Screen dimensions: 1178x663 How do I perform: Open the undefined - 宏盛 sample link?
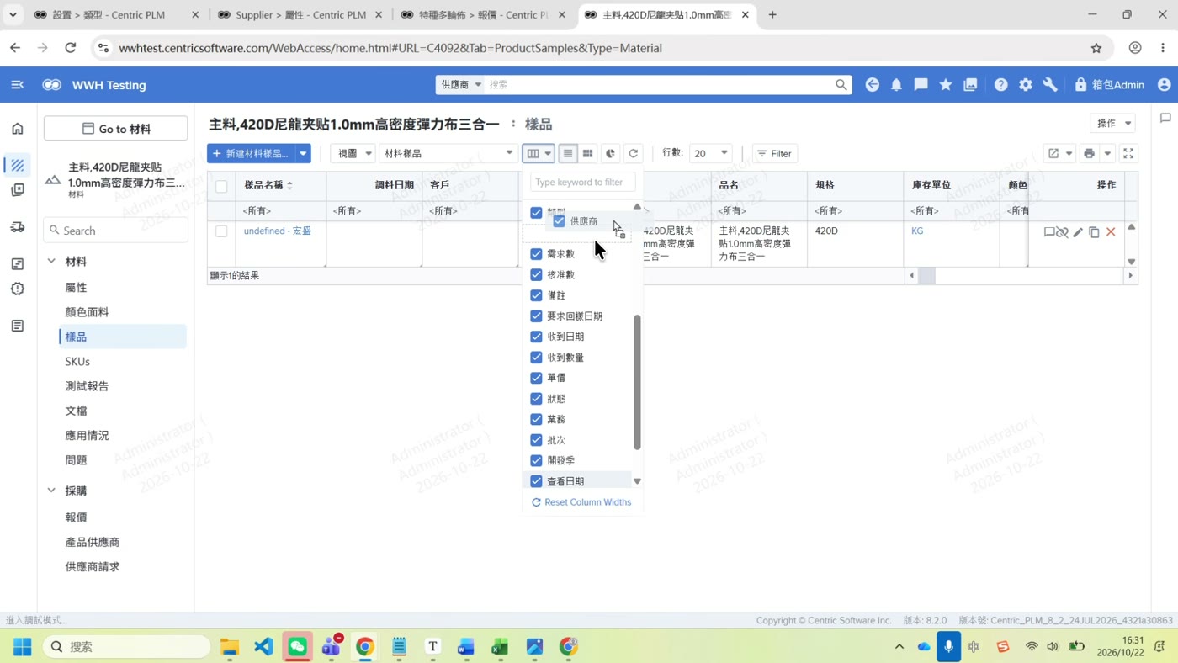tap(278, 231)
